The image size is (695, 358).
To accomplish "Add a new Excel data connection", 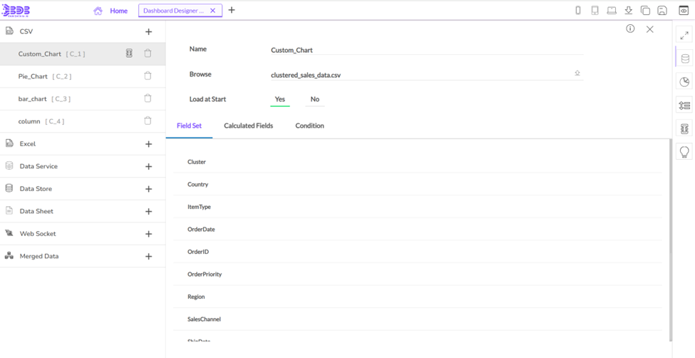I will click(148, 144).
